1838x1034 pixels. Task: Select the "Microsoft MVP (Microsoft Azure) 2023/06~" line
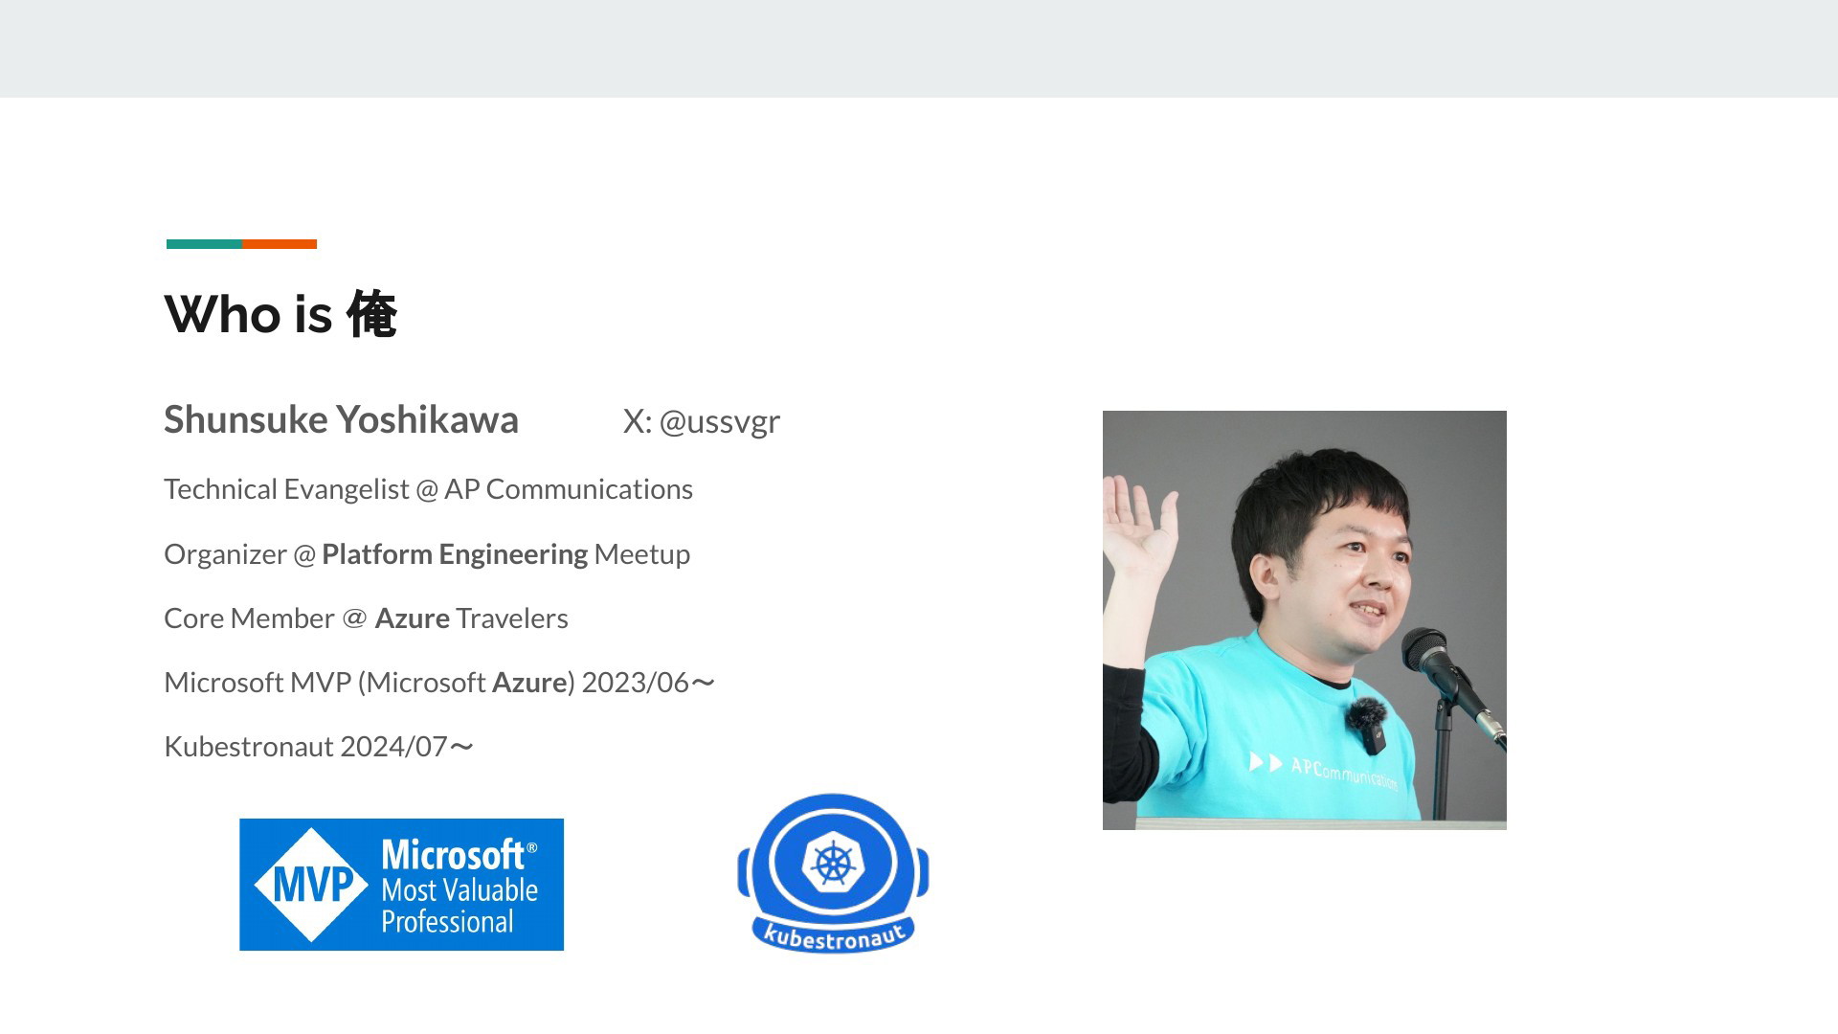[439, 683]
